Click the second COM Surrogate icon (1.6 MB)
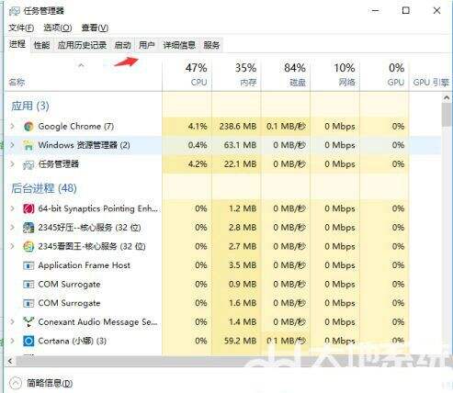Image resolution: width=453 pixels, height=393 pixels. click(28, 303)
